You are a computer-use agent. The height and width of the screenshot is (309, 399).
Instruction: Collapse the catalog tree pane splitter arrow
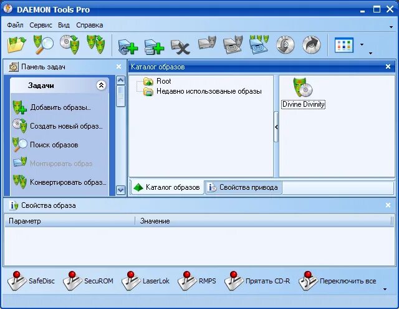276,127
